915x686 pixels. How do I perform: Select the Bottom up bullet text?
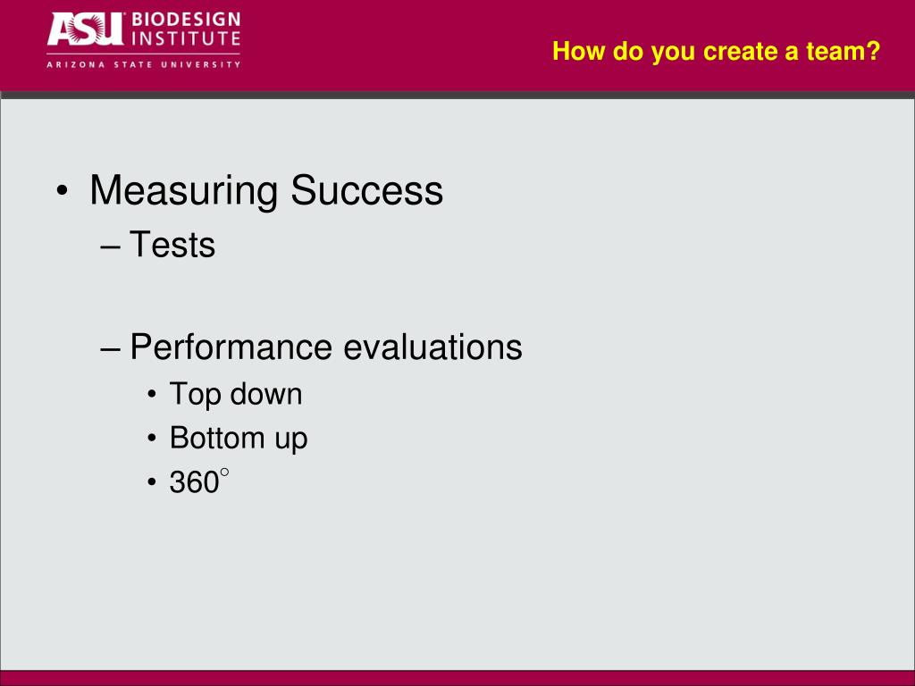click(239, 439)
